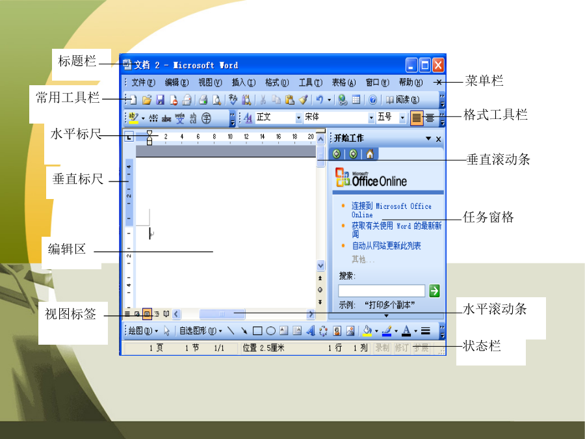Screen dimensions: 585x439
Task: Open the 五号 font size dropdown
Action: tap(402, 118)
